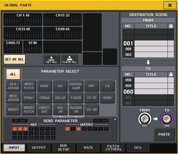Click the CLEAR ALL button
Image resolution: width=178 pixels, height=154 pixels.
(70, 59)
